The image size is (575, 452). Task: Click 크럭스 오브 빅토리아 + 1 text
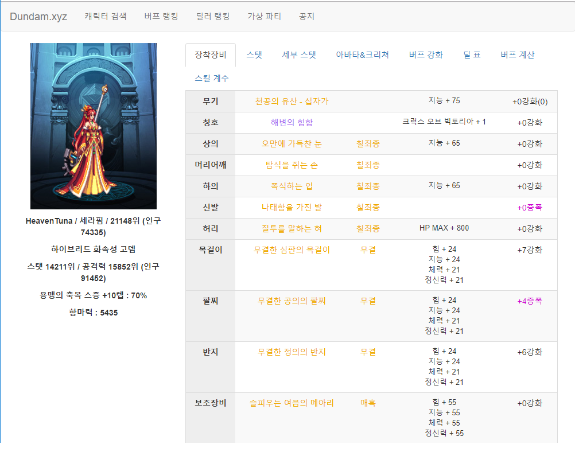pyautogui.click(x=444, y=122)
